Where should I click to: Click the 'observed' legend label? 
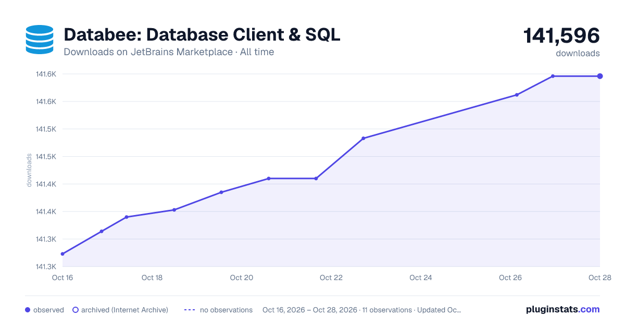tap(48, 310)
